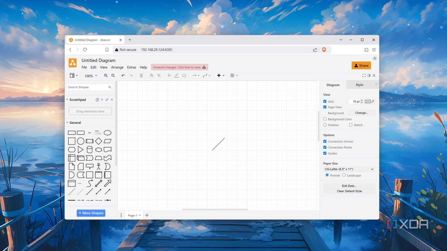Click the background Change... button
The height and width of the screenshot is (251, 447).
(361, 113)
